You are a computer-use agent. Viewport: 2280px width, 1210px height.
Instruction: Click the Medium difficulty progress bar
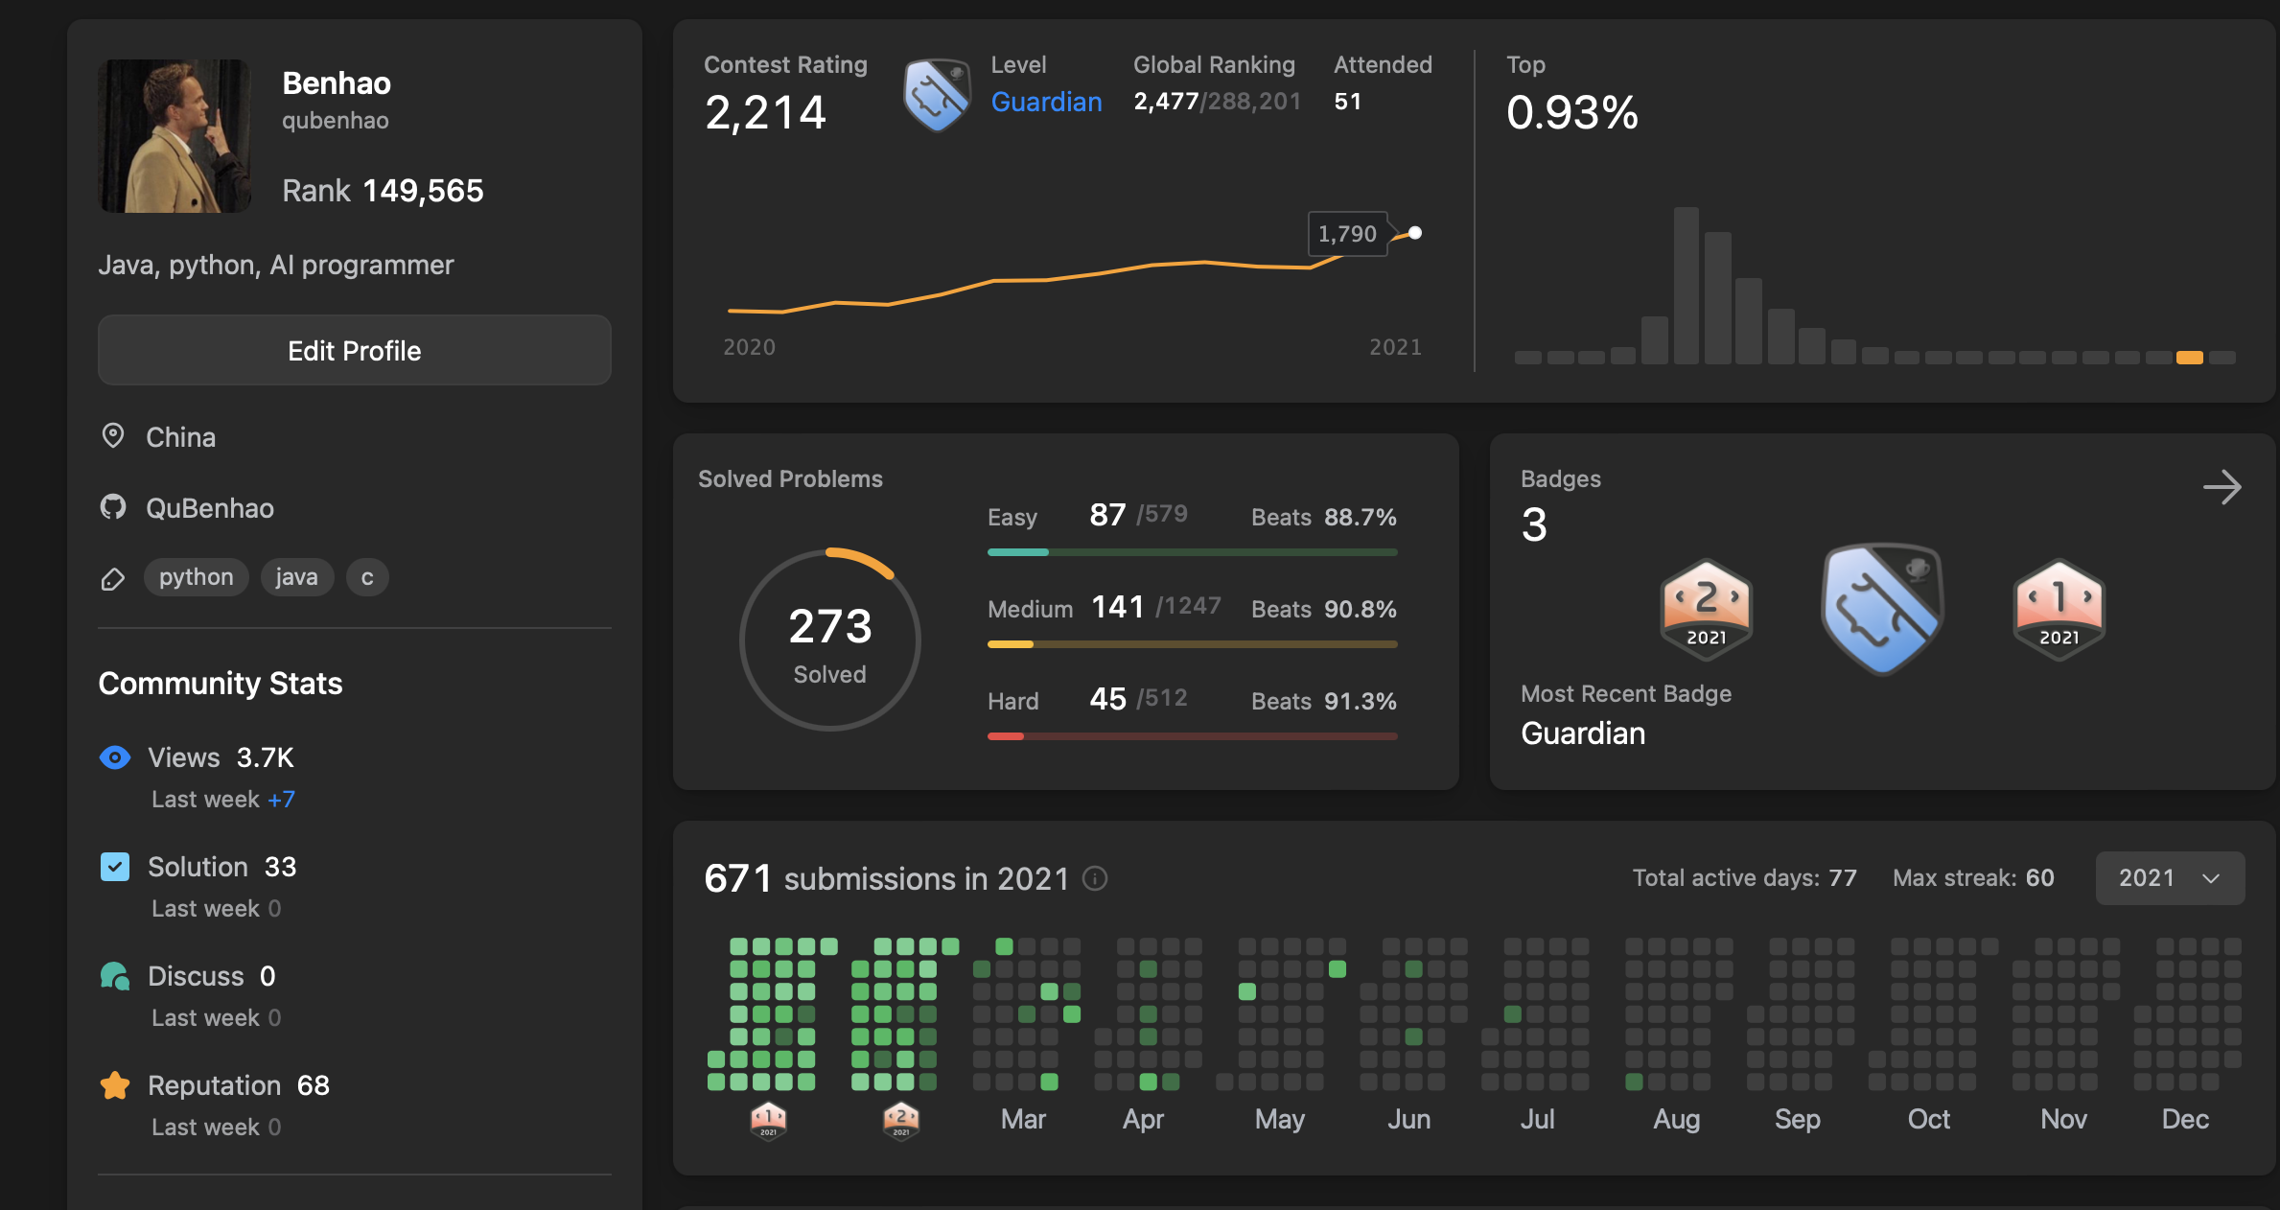(x=1192, y=644)
